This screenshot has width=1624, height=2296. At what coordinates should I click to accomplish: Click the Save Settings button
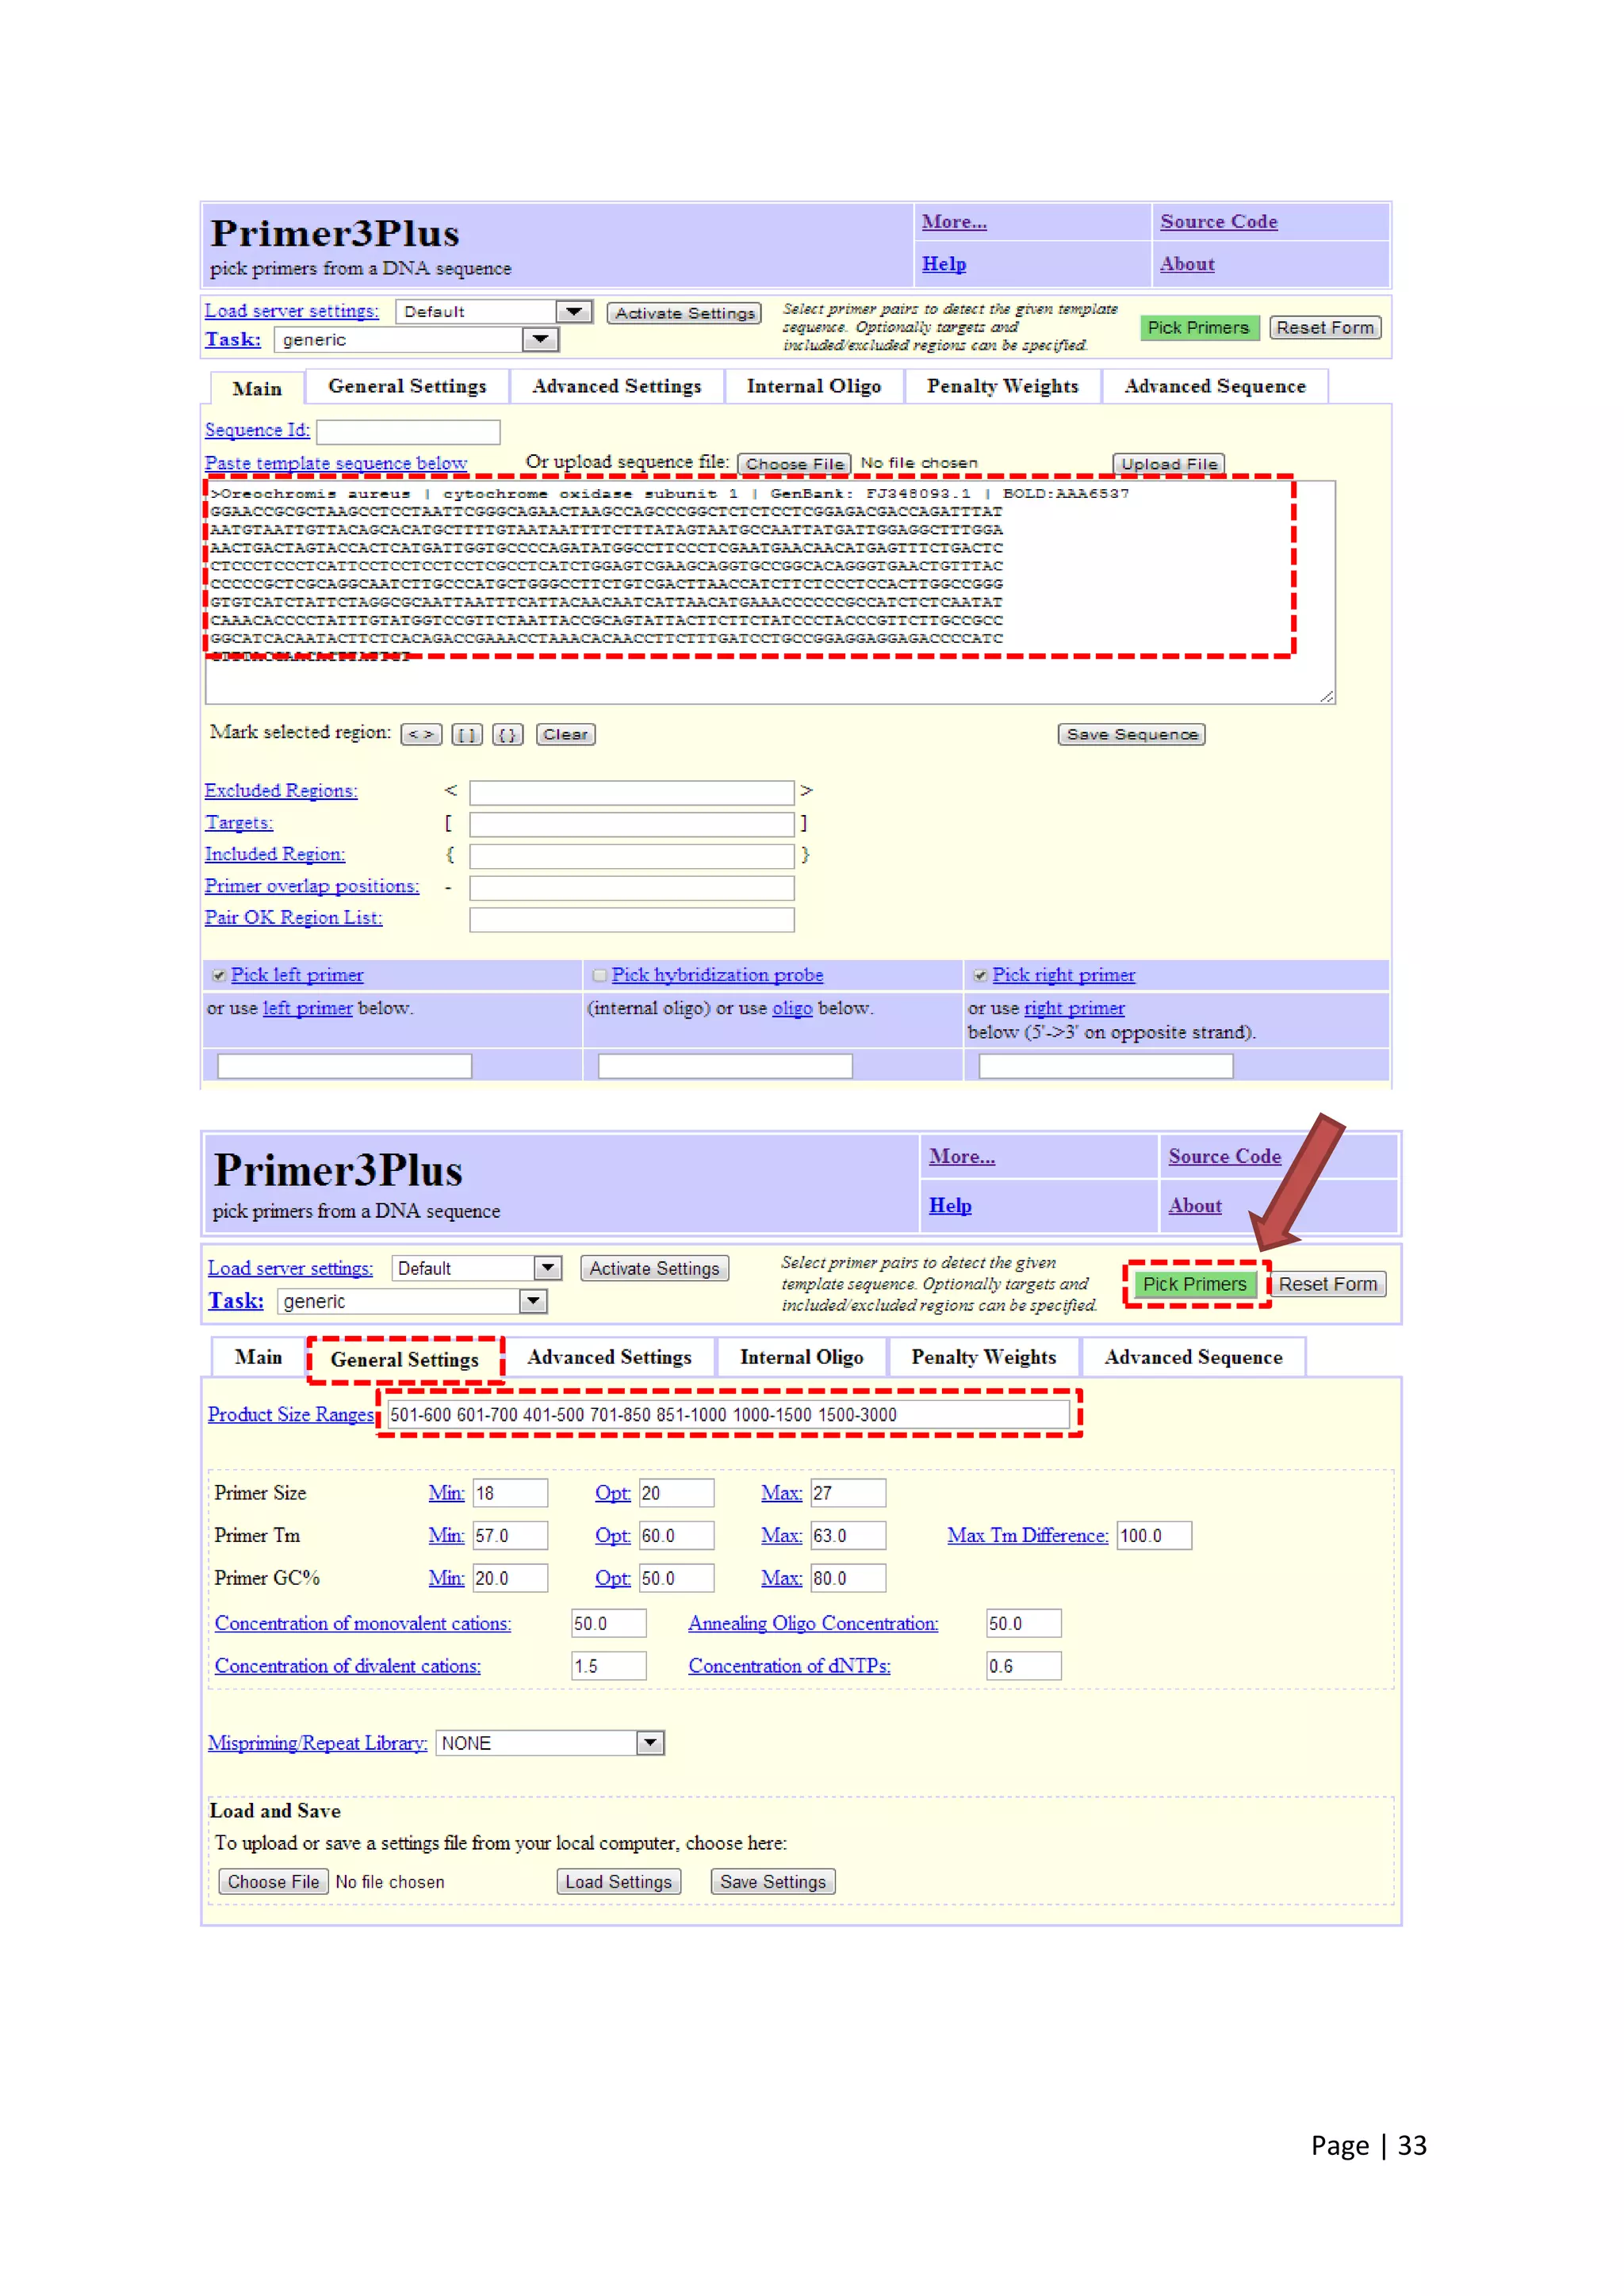(x=772, y=1882)
